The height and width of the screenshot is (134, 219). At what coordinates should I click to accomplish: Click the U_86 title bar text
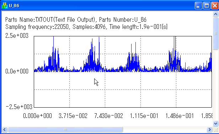(x=14, y=6)
